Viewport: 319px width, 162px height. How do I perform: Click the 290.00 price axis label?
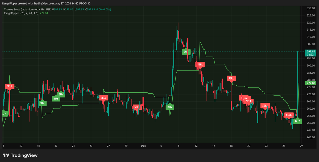coord(311,65)
